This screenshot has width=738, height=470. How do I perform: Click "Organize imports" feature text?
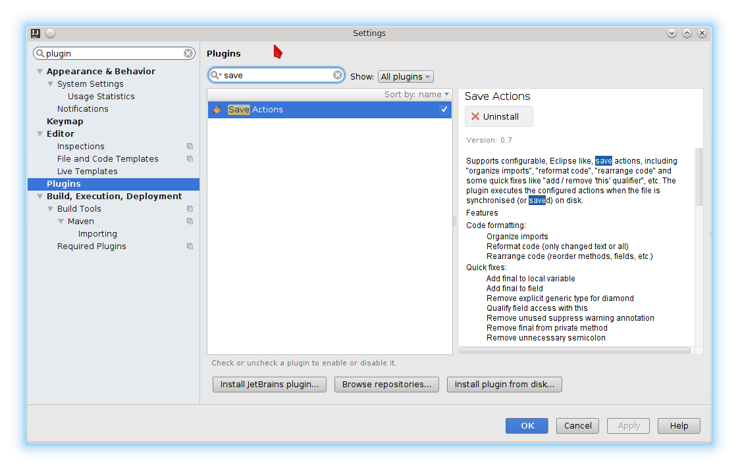click(x=517, y=237)
